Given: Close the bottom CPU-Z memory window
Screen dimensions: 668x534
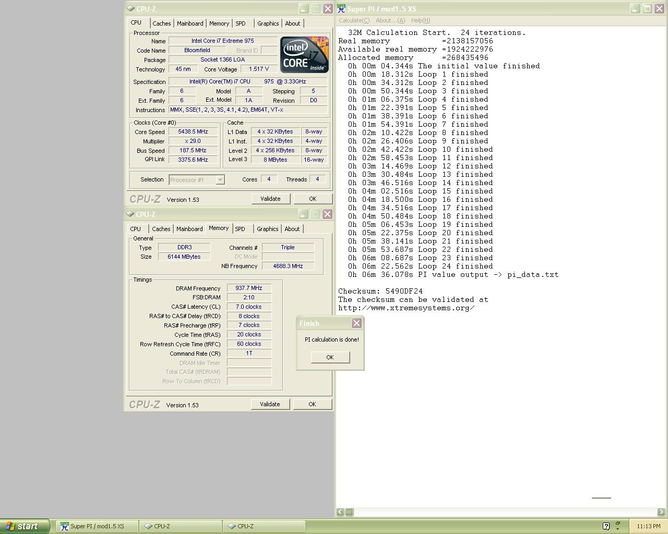Looking at the screenshot, I should (327, 214).
